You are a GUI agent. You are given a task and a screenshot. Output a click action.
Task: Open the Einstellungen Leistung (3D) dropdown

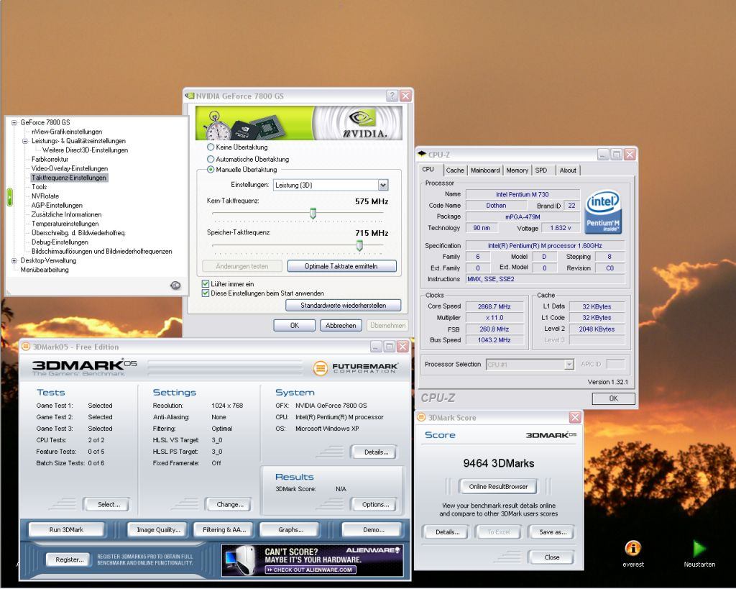pyautogui.click(x=383, y=185)
